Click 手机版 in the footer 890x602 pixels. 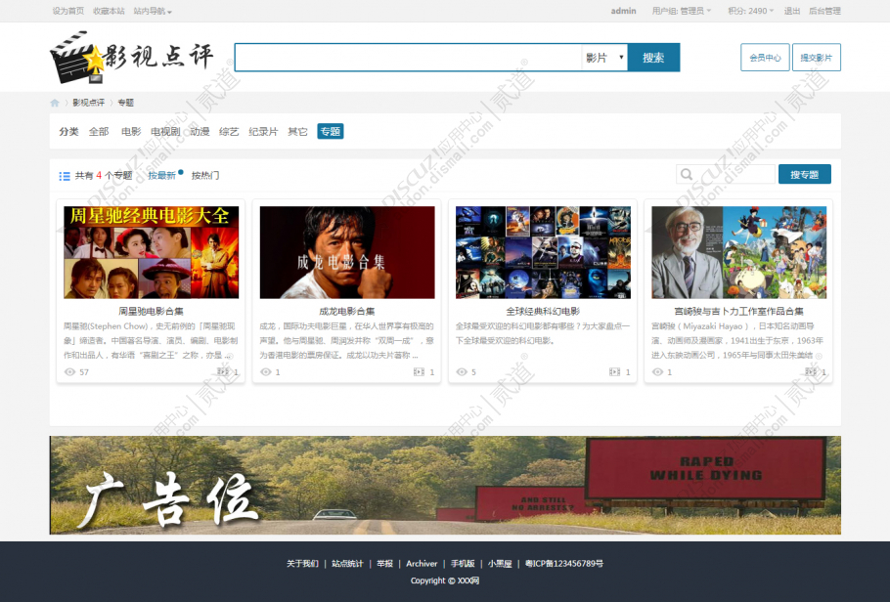[x=463, y=564]
